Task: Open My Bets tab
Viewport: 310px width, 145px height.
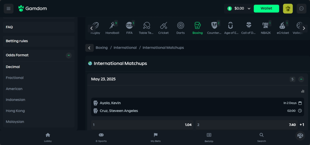Action: point(156,137)
